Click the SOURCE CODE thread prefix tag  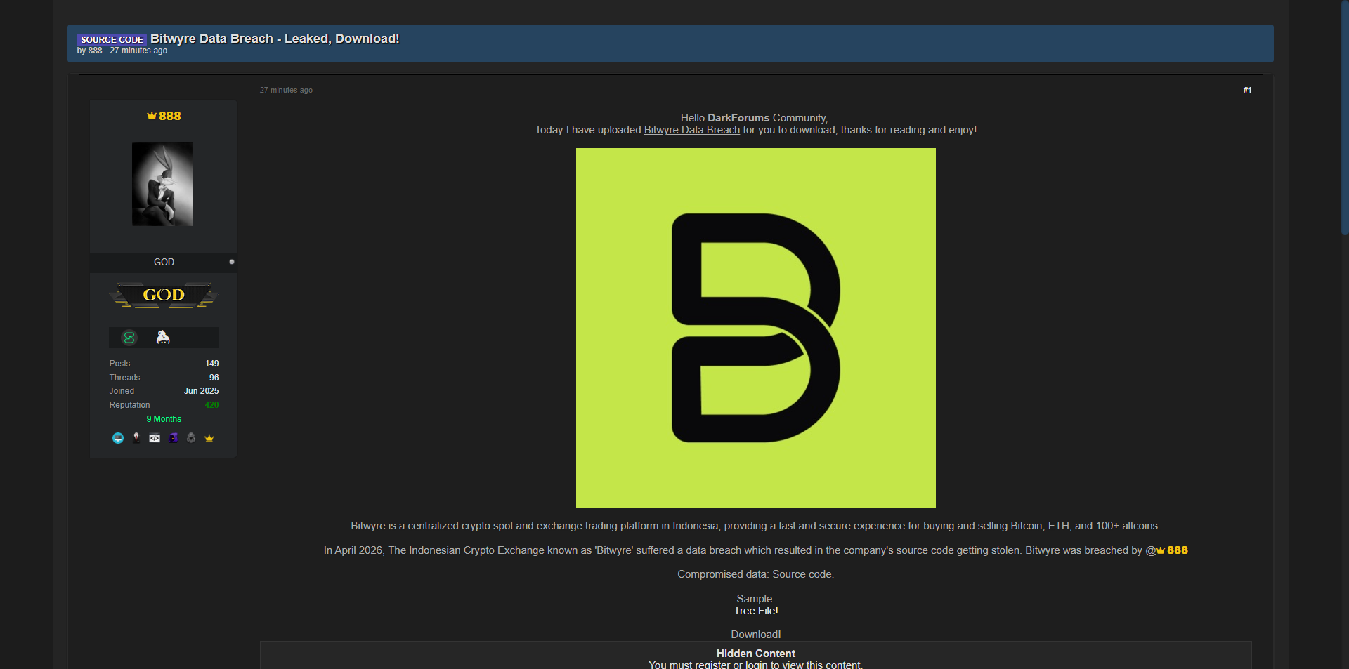point(112,40)
